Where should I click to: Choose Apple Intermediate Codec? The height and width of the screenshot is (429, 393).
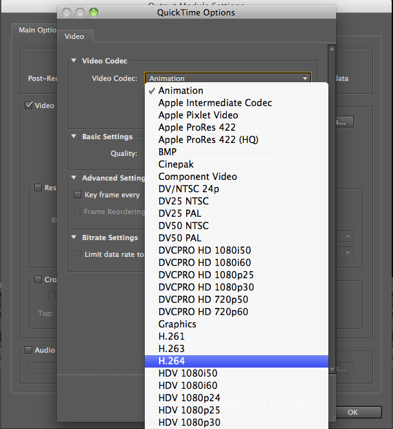[237, 103]
